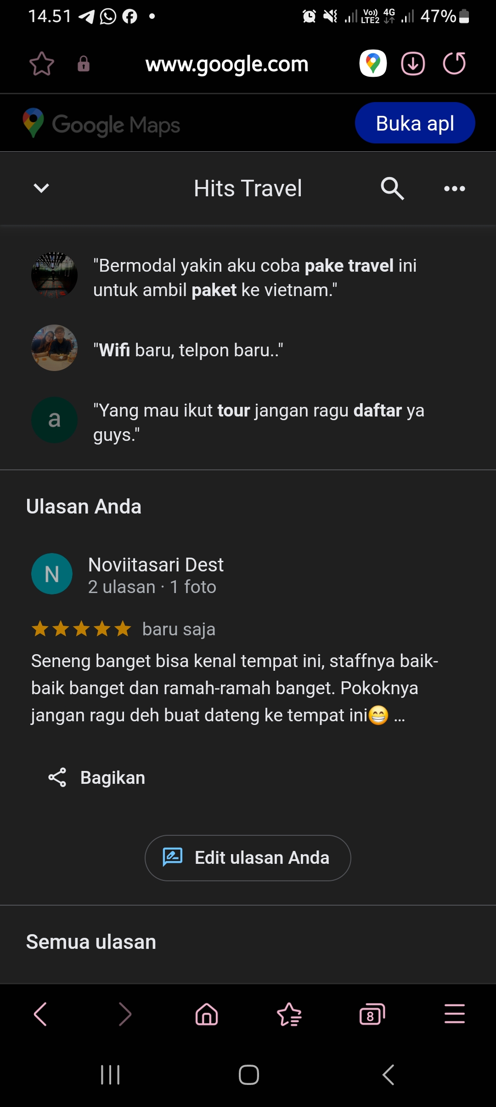The width and height of the screenshot is (496, 1107).
Task: Open the Noviitasari Dest profile avatar
Action: tap(52, 574)
